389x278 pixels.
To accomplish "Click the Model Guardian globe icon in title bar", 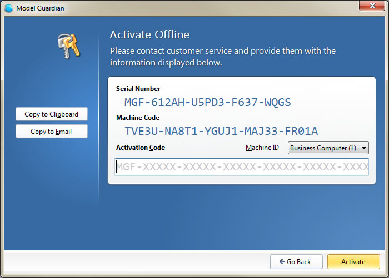I will click(x=9, y=8).
